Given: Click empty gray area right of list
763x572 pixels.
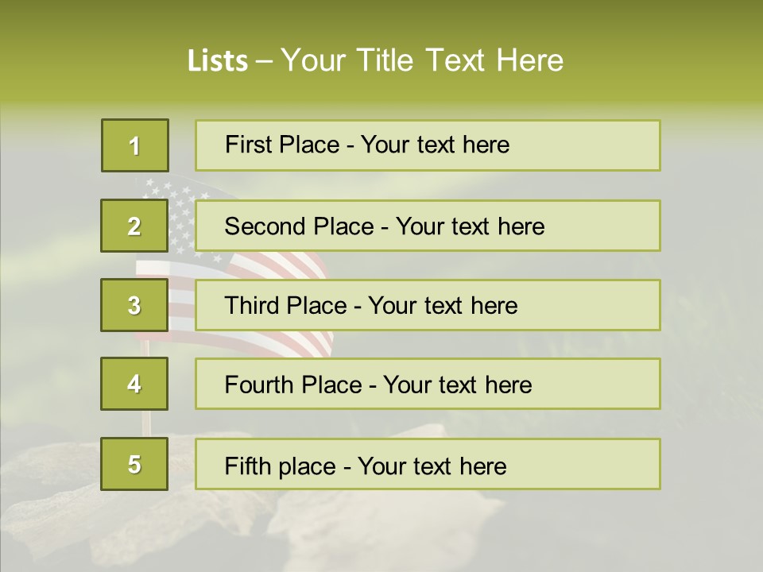Looking at the screenshot, I should (x=711, y=318).
